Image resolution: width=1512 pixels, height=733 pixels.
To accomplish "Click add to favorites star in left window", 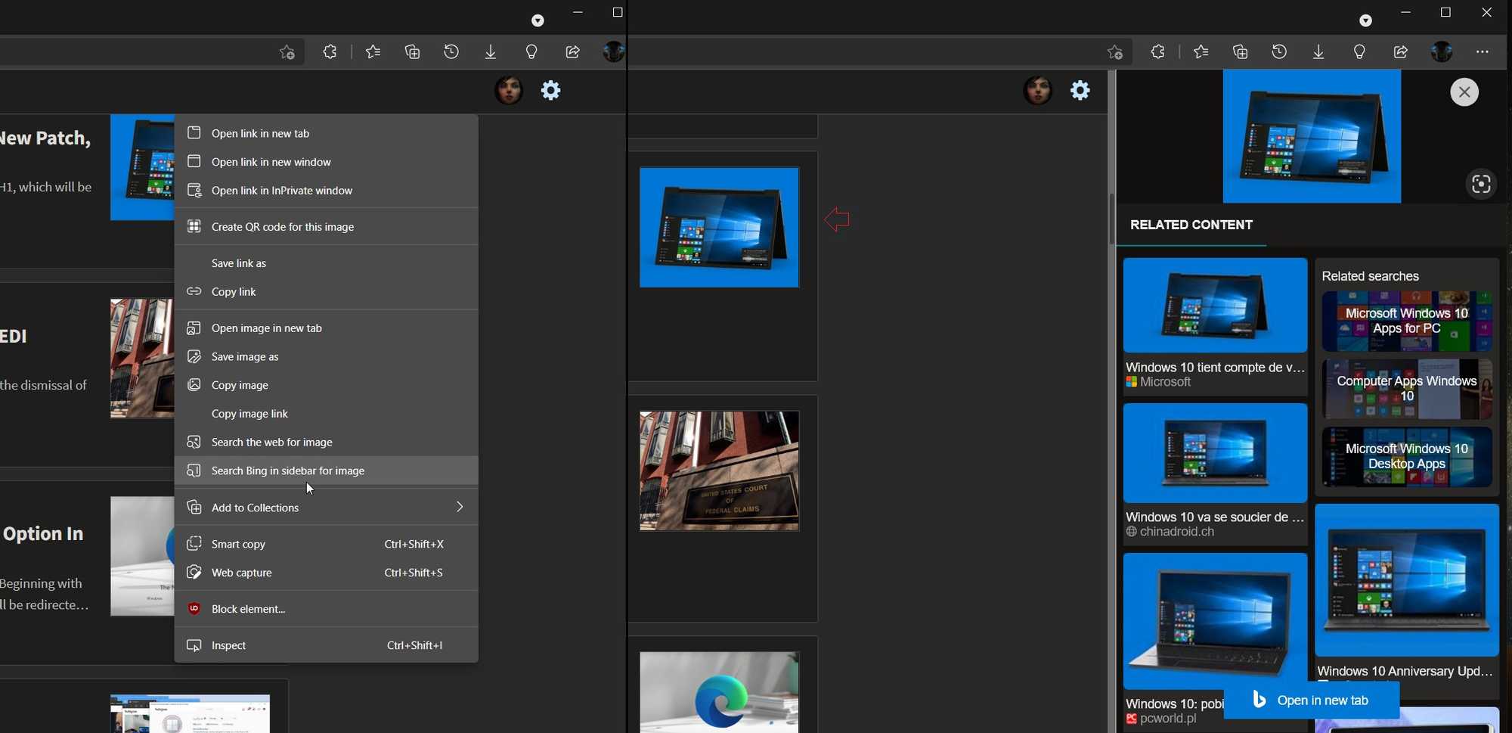I will coord(287,52).
